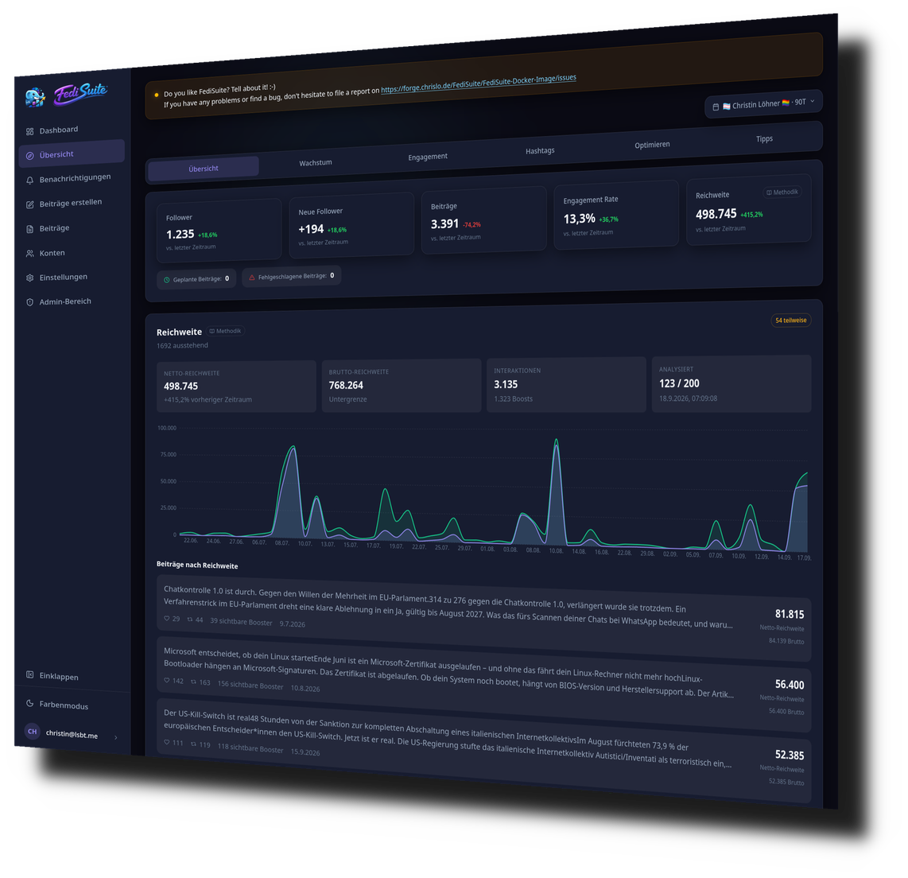The height and width of the screenshot is (878, 908).
Task: Open Benachrichtigungen in the sidebar
Action: (x=72, y=178)
